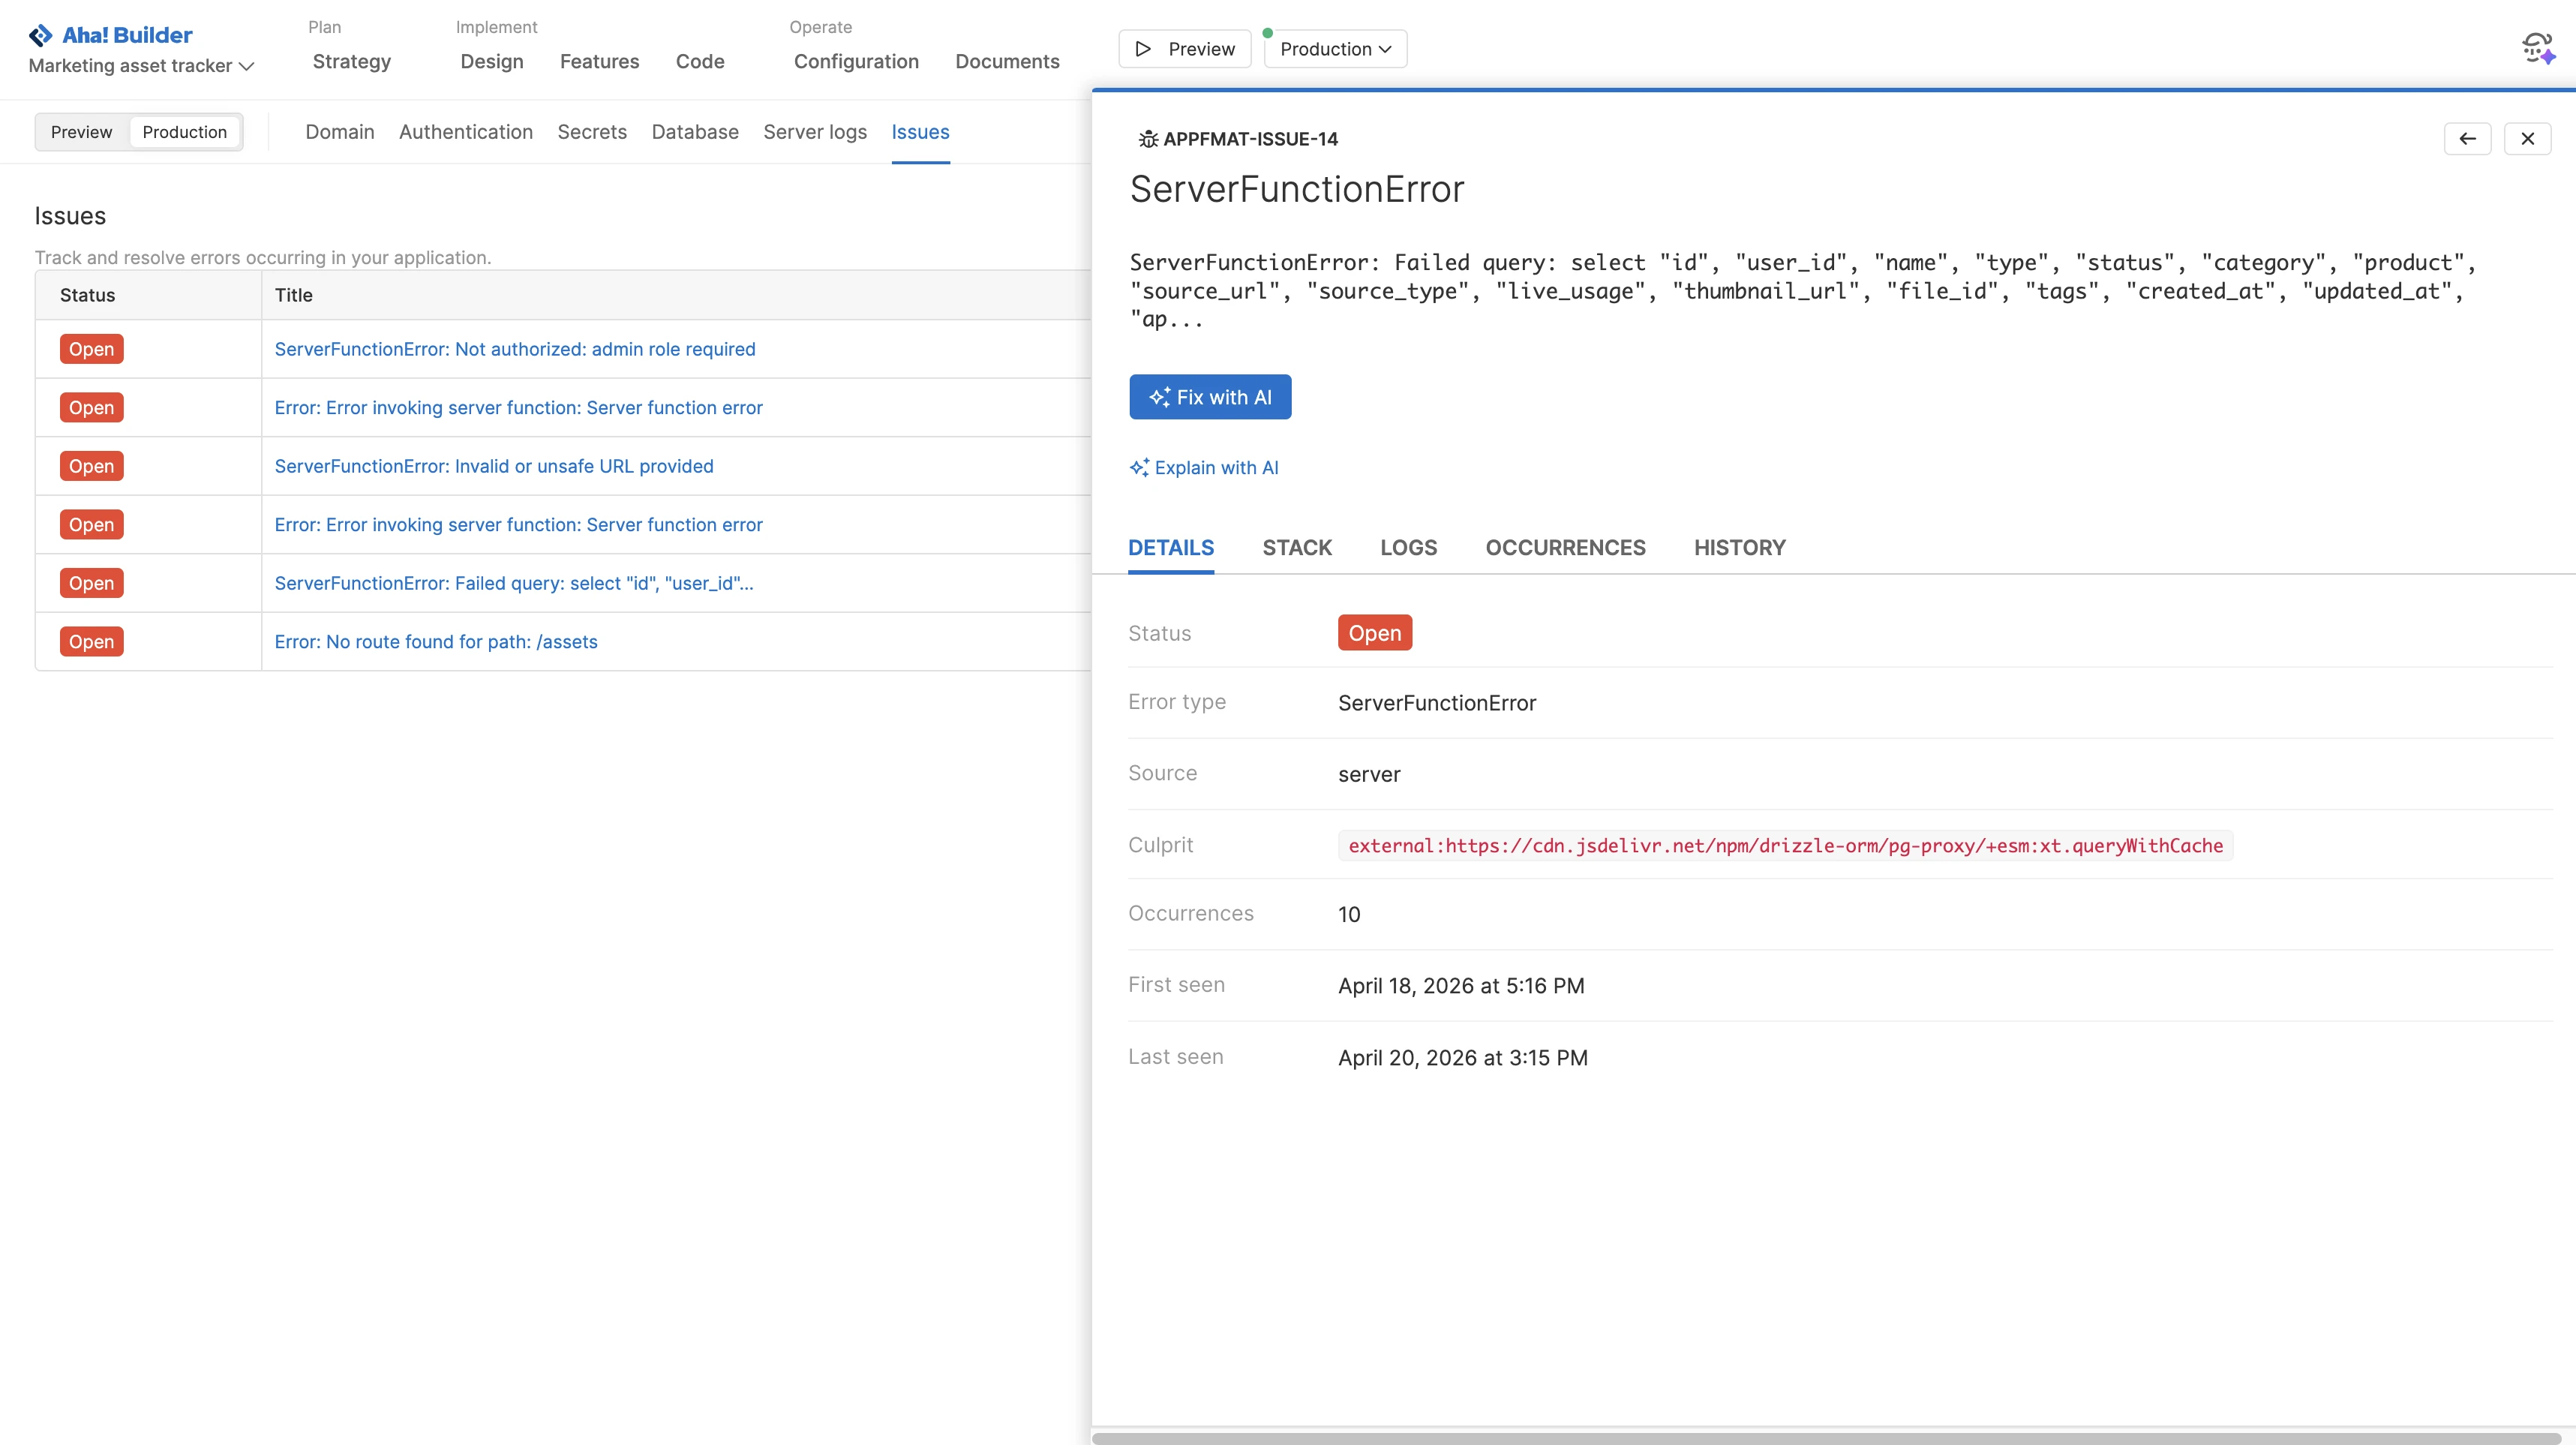Switch to the STACK tab
The image size is (2576, 1445).
[x=1297, y=547]
